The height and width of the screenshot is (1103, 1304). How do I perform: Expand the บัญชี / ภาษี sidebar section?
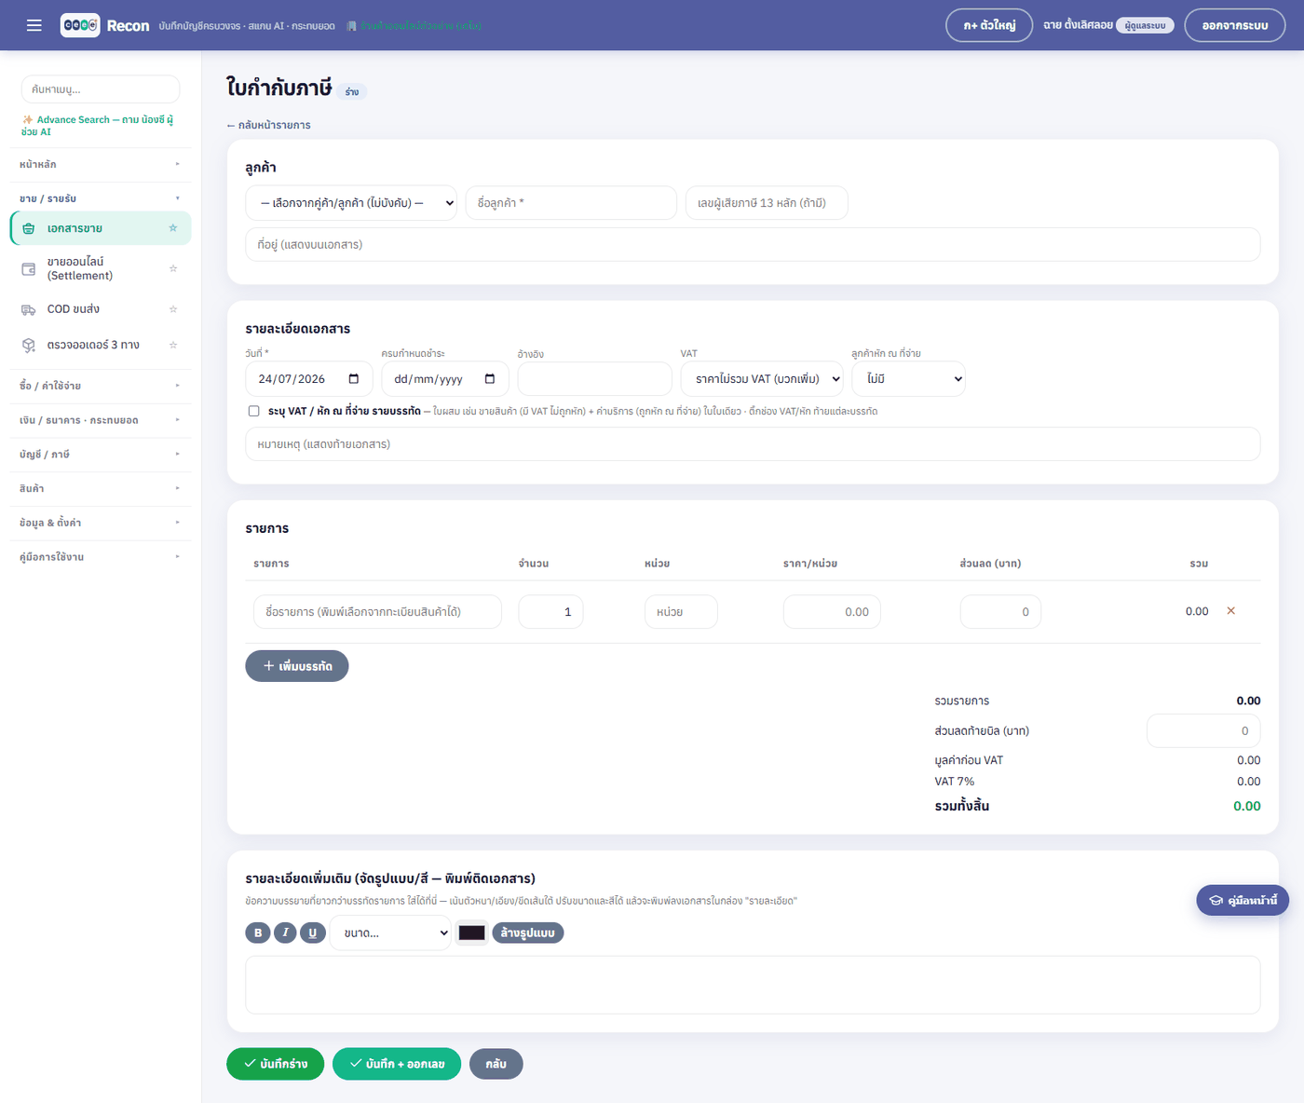tap(100, 455)
